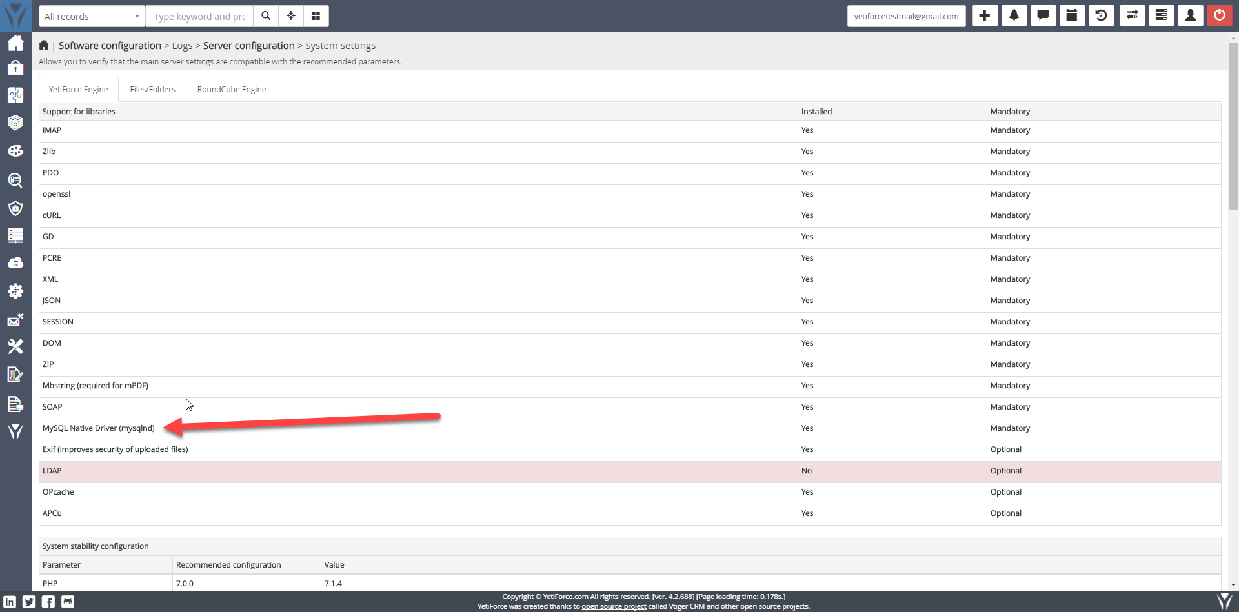1239x612 pixels.
Task: Open the grid menu button near search
Action: coord(316,16)
